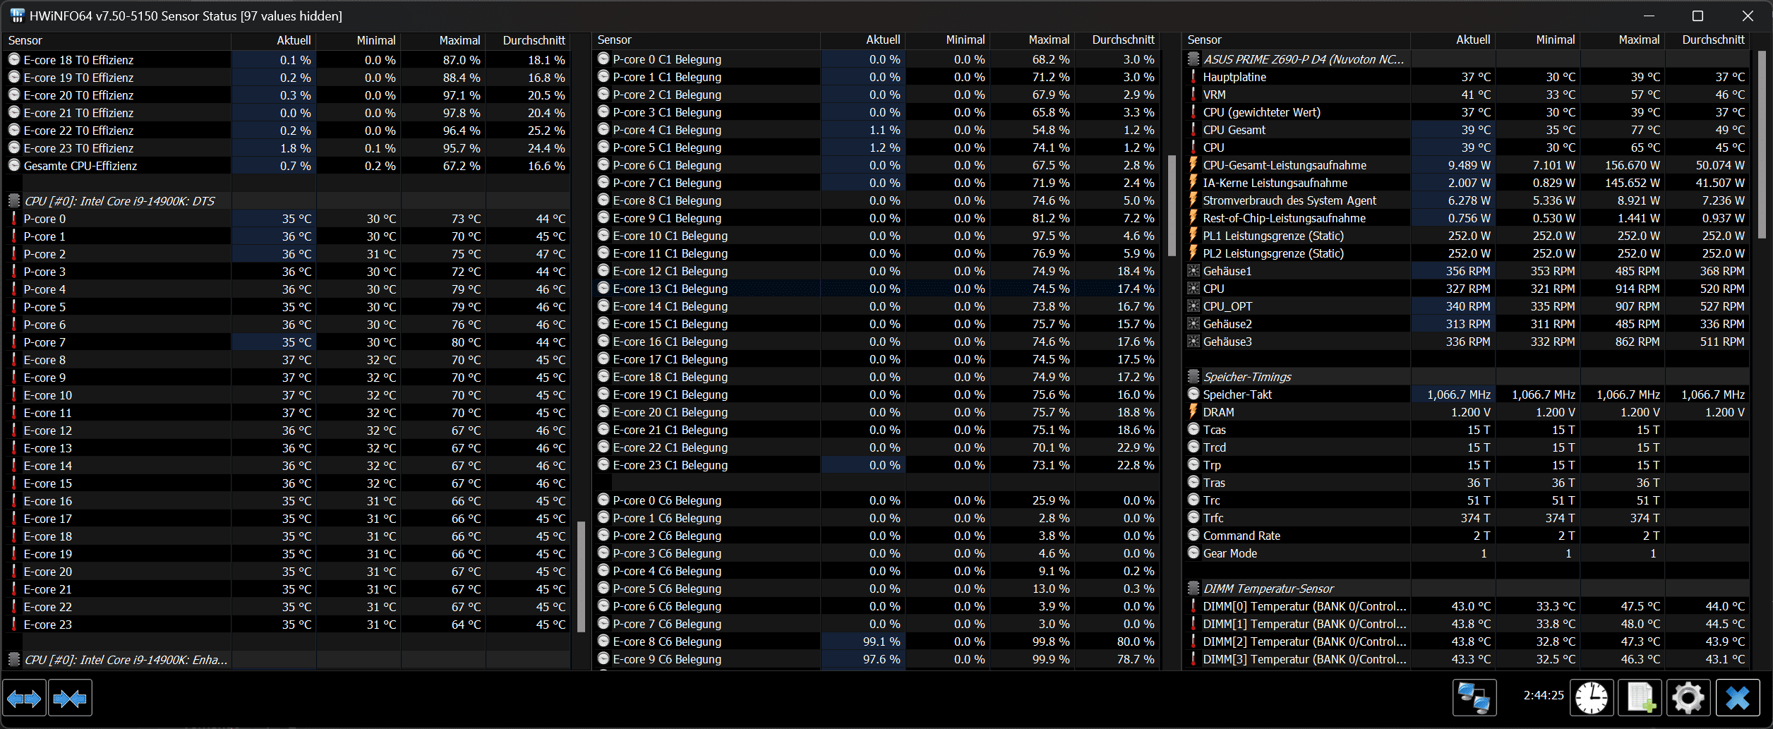1773x729 pixels.
Task: Click the scrollbar of the C1 Belegung panel
Action: [1172, 205]
